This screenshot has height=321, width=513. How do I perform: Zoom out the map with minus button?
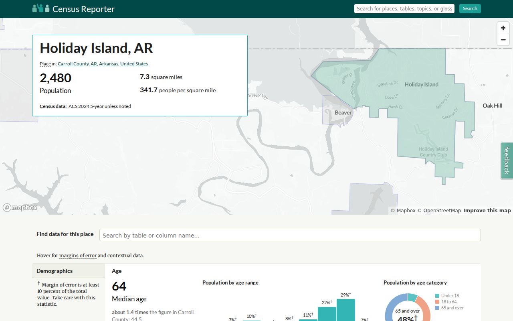[x=503, y=40]
